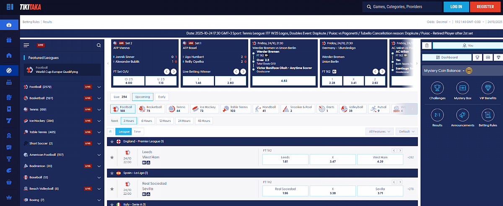503x206 pixels.
Task: Open the hamburger menu above Featured Leagues
Action: 26,45
